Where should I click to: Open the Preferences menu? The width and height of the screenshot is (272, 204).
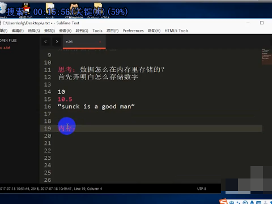pos(133,31)
